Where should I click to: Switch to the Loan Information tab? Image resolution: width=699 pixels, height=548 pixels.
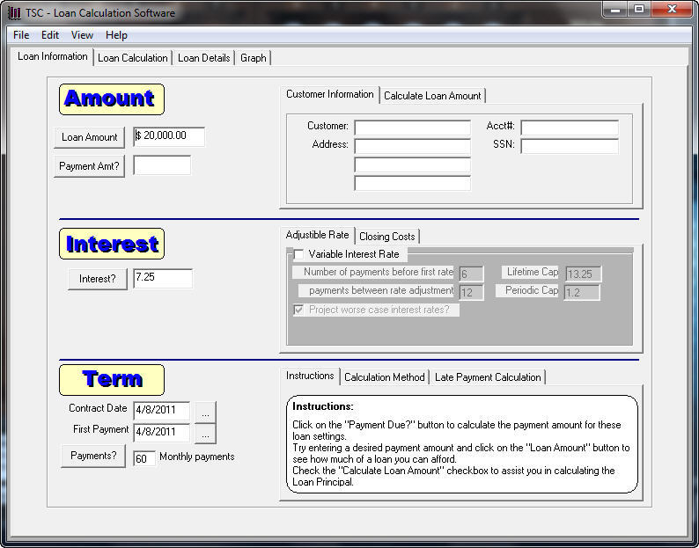(x=52, y=56)
